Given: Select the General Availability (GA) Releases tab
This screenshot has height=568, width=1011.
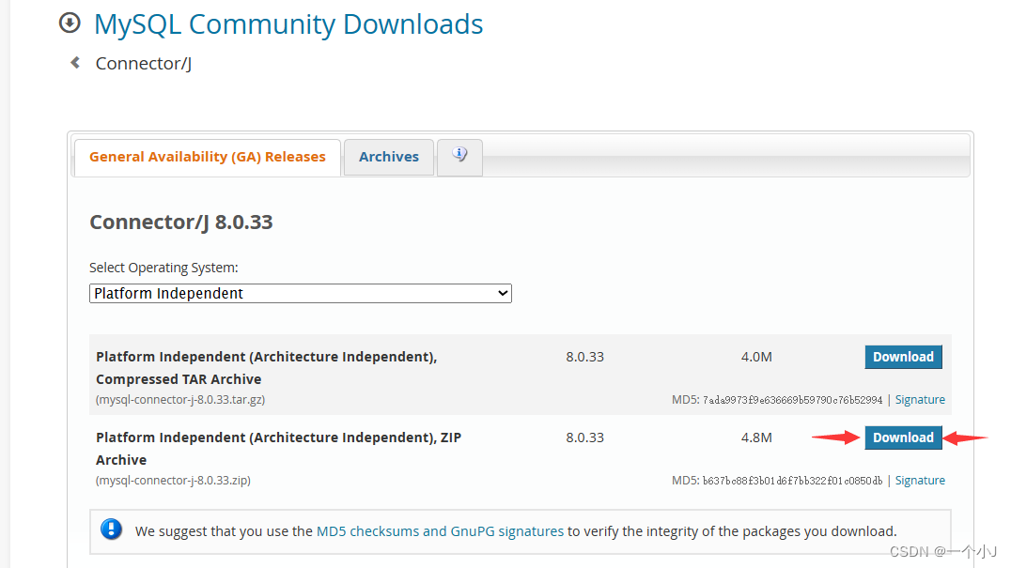Looking at the screenshot, I should pos(207,157).
